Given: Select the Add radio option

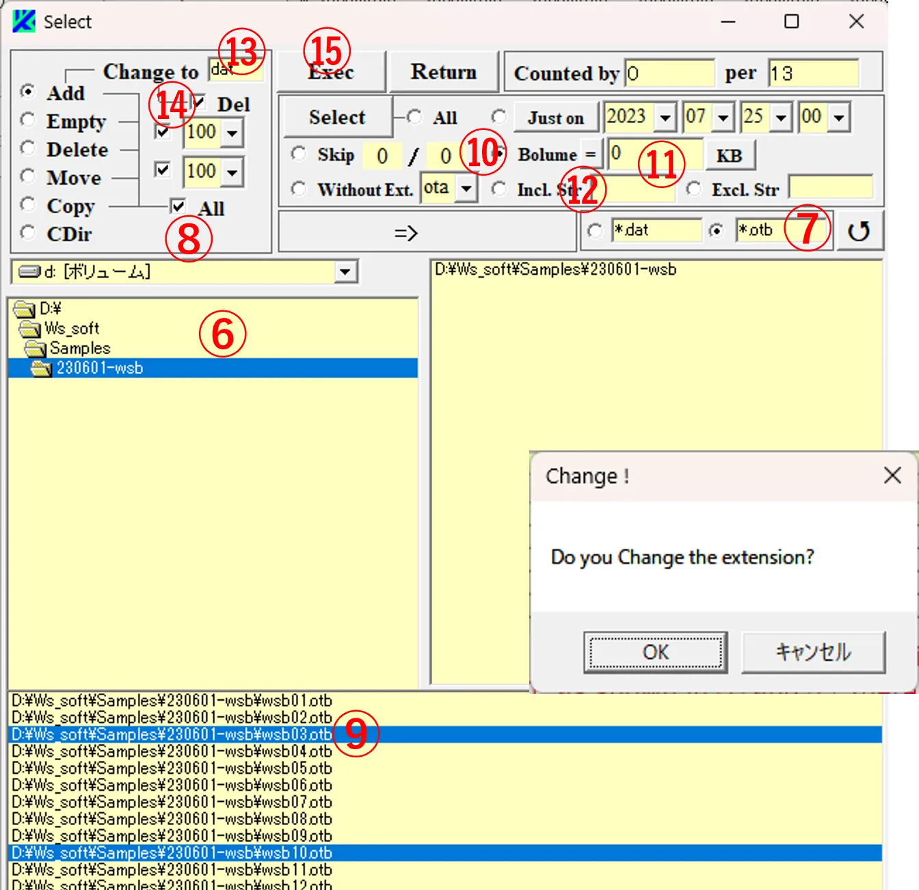Looking at the screenshot, I should (27, 92).
